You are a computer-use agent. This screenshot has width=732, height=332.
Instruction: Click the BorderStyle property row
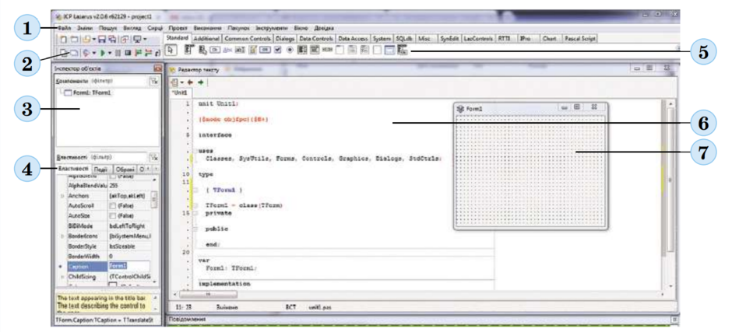point(106,246)
